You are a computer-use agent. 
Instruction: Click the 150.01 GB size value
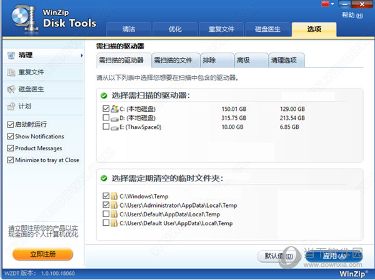(x=234, y=109)
